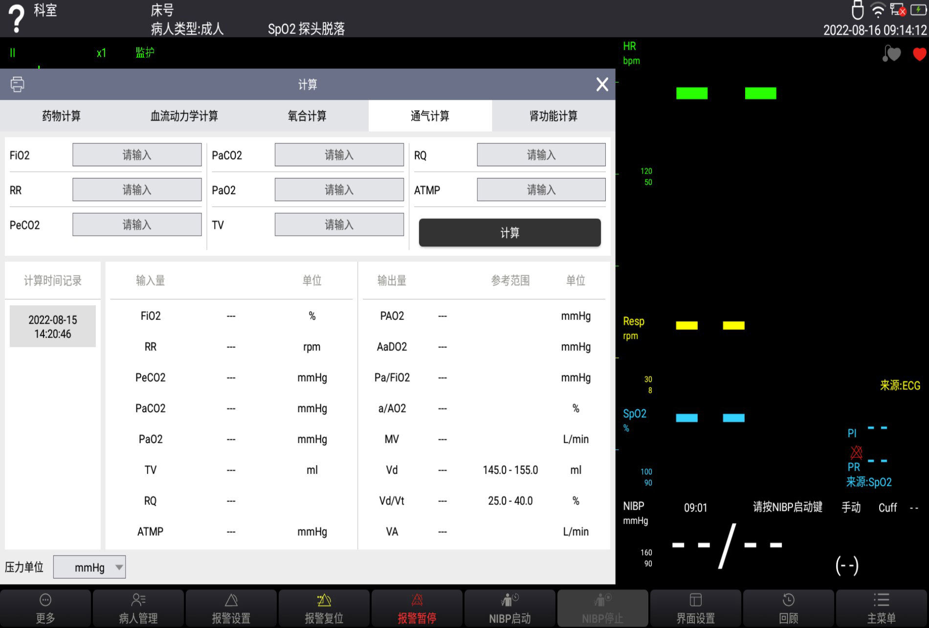Close the 计算 dialog with X
Image resolution: width=929 pixels, height=628 pixels.
pos(602,84)
